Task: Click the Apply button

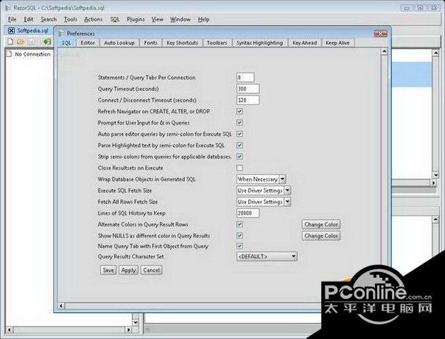Action: point(128,270)
